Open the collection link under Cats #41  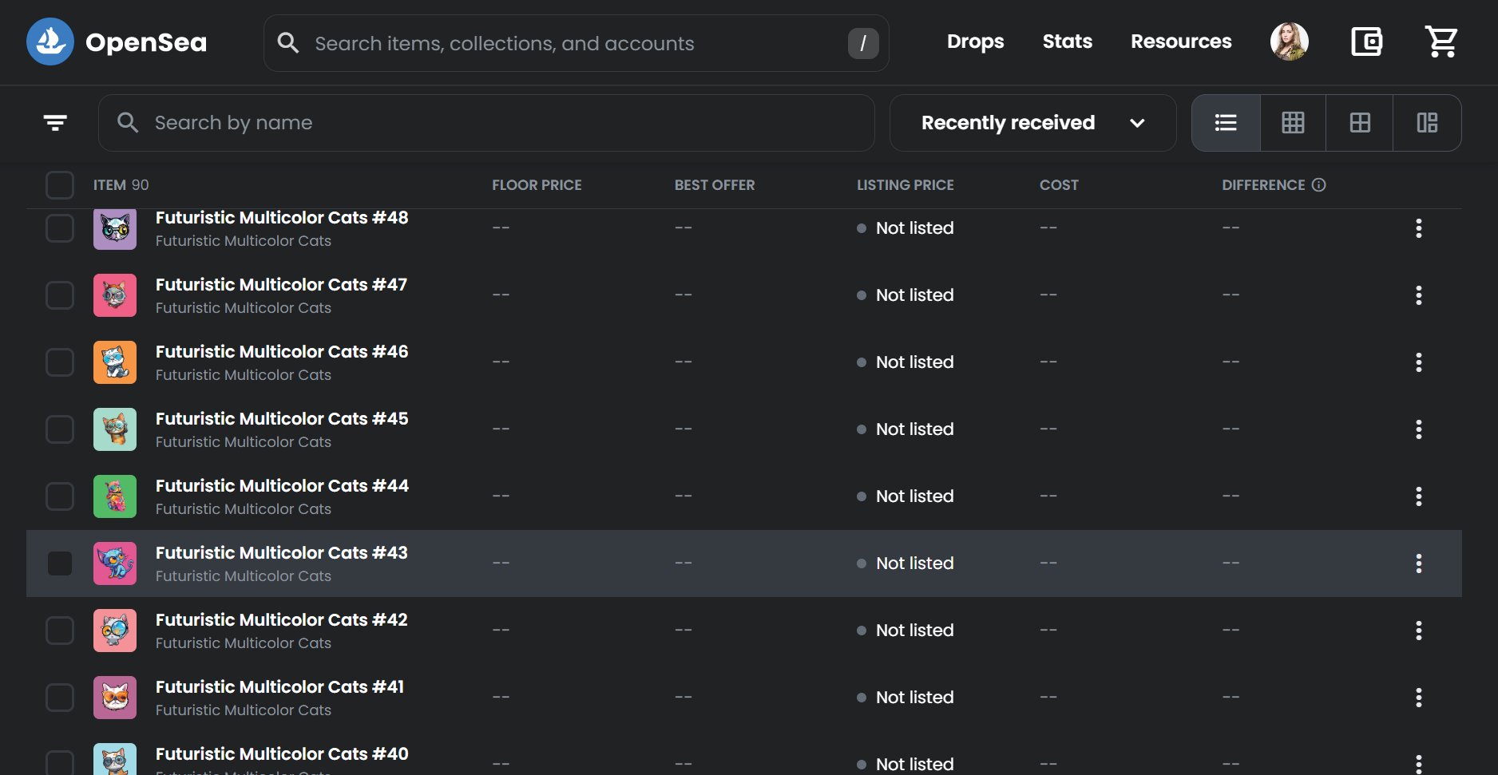[244, 710]
